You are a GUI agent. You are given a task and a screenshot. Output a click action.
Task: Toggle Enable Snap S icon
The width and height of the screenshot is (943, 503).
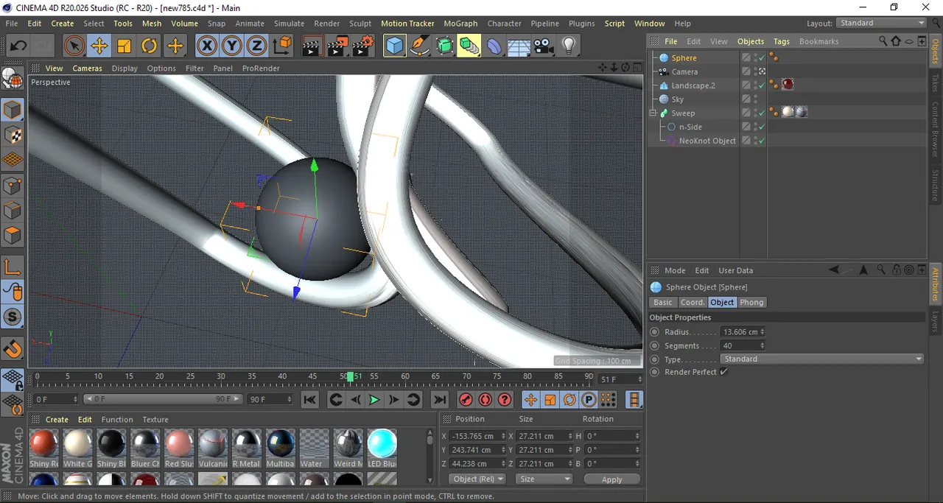[x=13, y=317]
